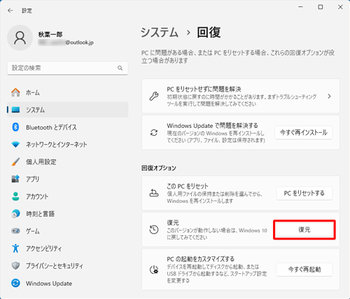350x299 pixels.
Task: Click 今すぐ再インストール button
Action: [304, 133]
